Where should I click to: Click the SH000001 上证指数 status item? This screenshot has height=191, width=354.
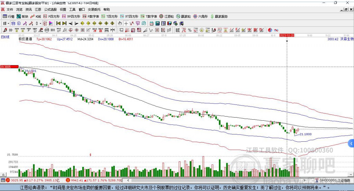tap(334, 180)
